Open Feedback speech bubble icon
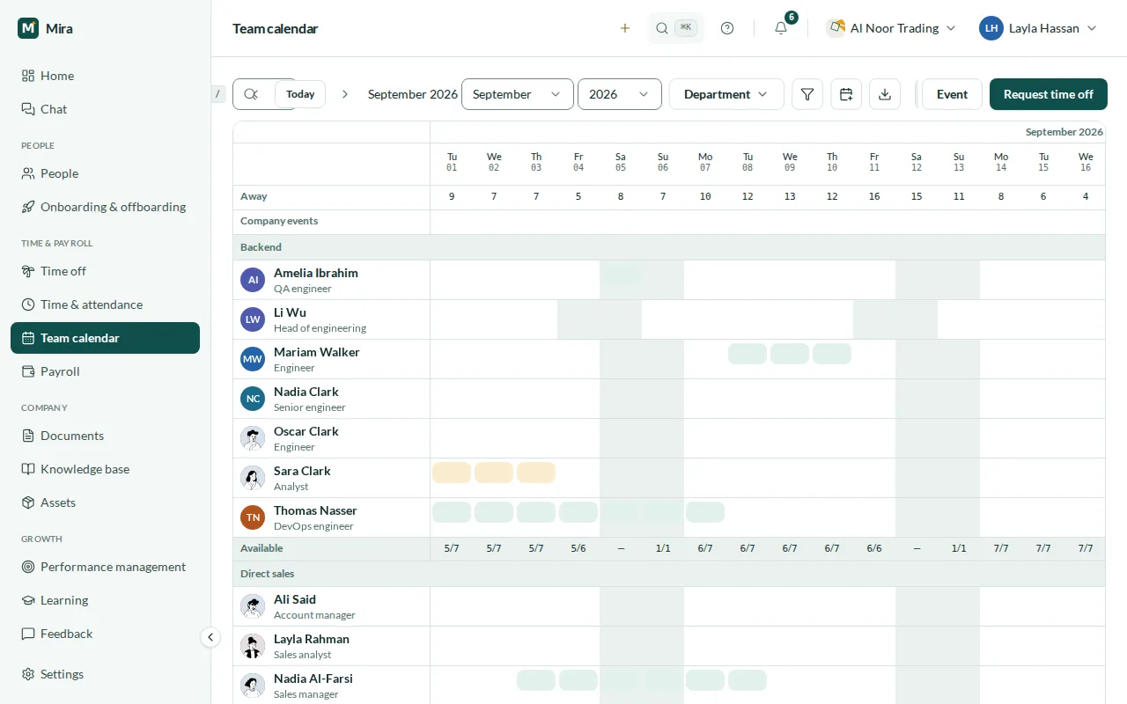This screenshot has width=1127, height=704. (28, 634)
